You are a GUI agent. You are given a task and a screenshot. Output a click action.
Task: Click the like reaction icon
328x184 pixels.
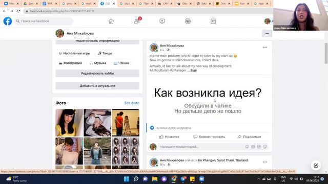pos(152,128)
